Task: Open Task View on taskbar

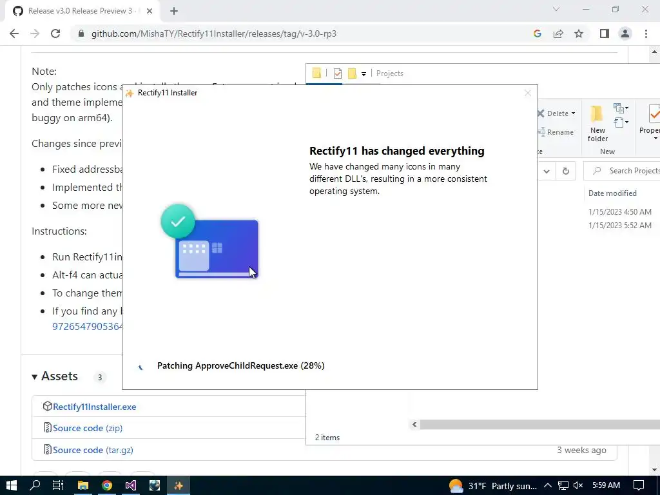Action: pos(58,485)
